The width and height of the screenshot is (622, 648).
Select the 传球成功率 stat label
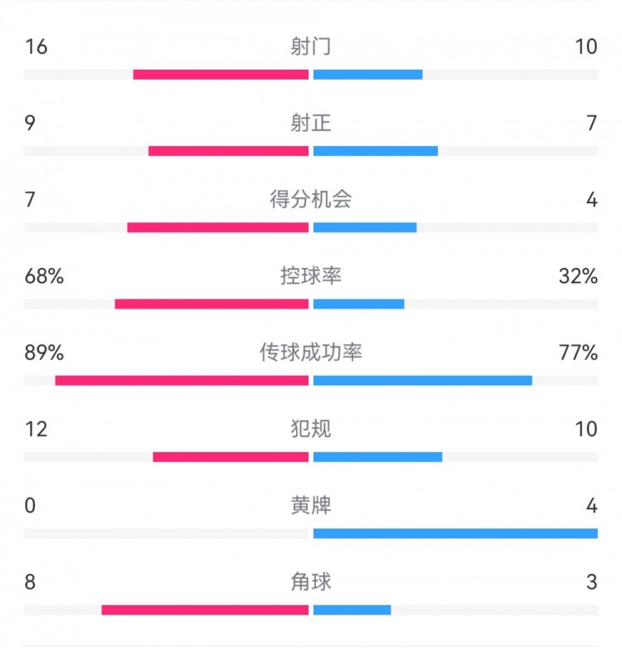tap(311, 353)
